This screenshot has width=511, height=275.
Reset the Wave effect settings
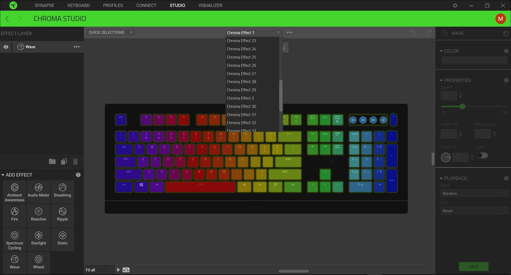tap(506, 34)
